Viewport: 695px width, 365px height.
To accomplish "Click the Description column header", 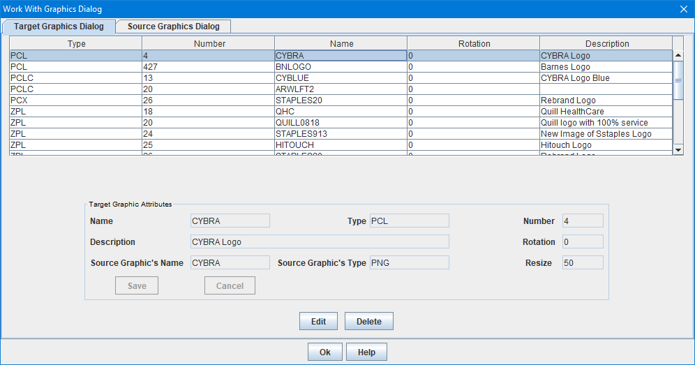I will pos(606,43).
